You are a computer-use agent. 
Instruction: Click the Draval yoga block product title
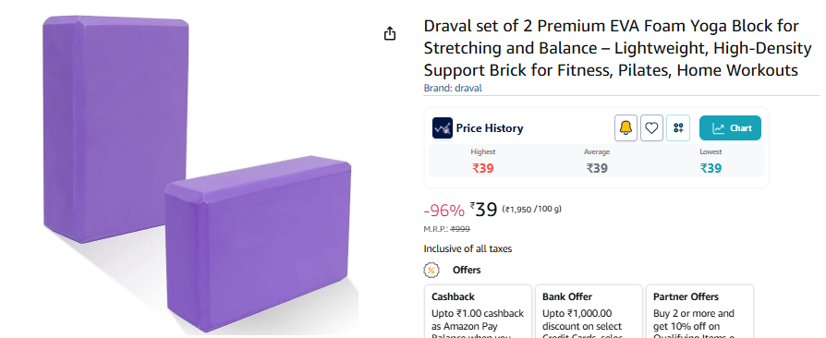coord(617,48)
